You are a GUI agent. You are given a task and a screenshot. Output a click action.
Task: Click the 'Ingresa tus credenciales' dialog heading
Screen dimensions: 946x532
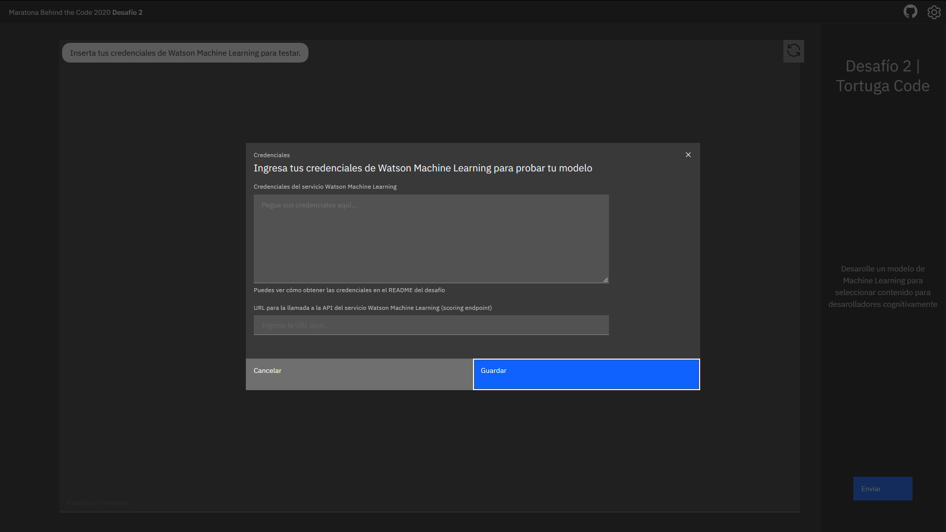tap(422, 168)
